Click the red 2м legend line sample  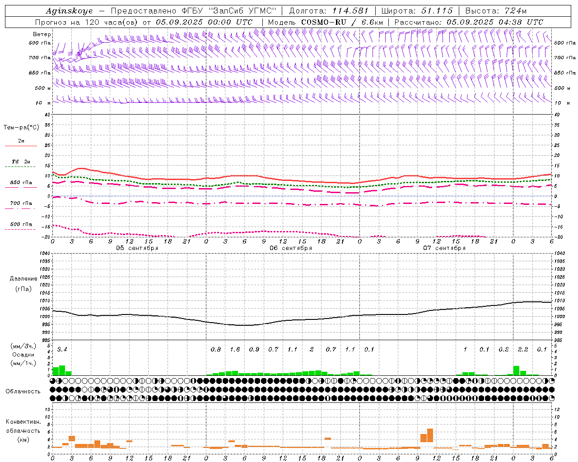point(21,146)
